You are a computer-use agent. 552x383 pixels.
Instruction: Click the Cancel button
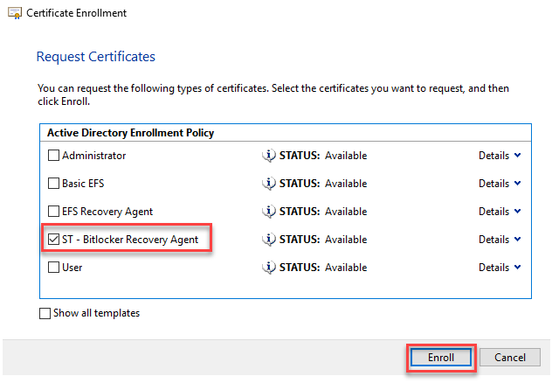[x=510, y=358]
